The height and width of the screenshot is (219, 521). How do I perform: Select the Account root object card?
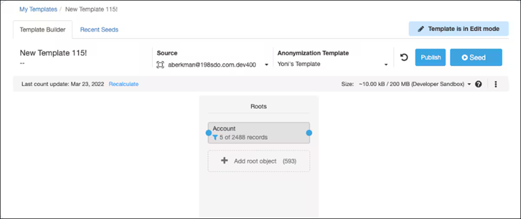coord(259,133)
